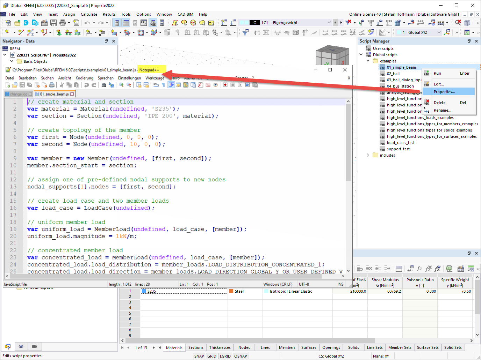Select the Save icon in RFEM toolbar
This screenshot has height=360, width=481.
53,22
